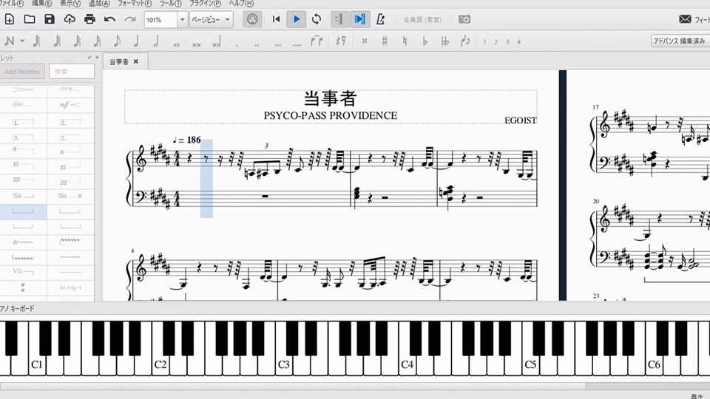Select the let ring line in palette

click(71, 287)
